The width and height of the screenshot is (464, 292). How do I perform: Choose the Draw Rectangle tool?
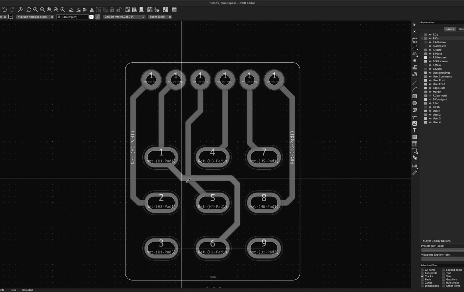(x=415, y=96)
